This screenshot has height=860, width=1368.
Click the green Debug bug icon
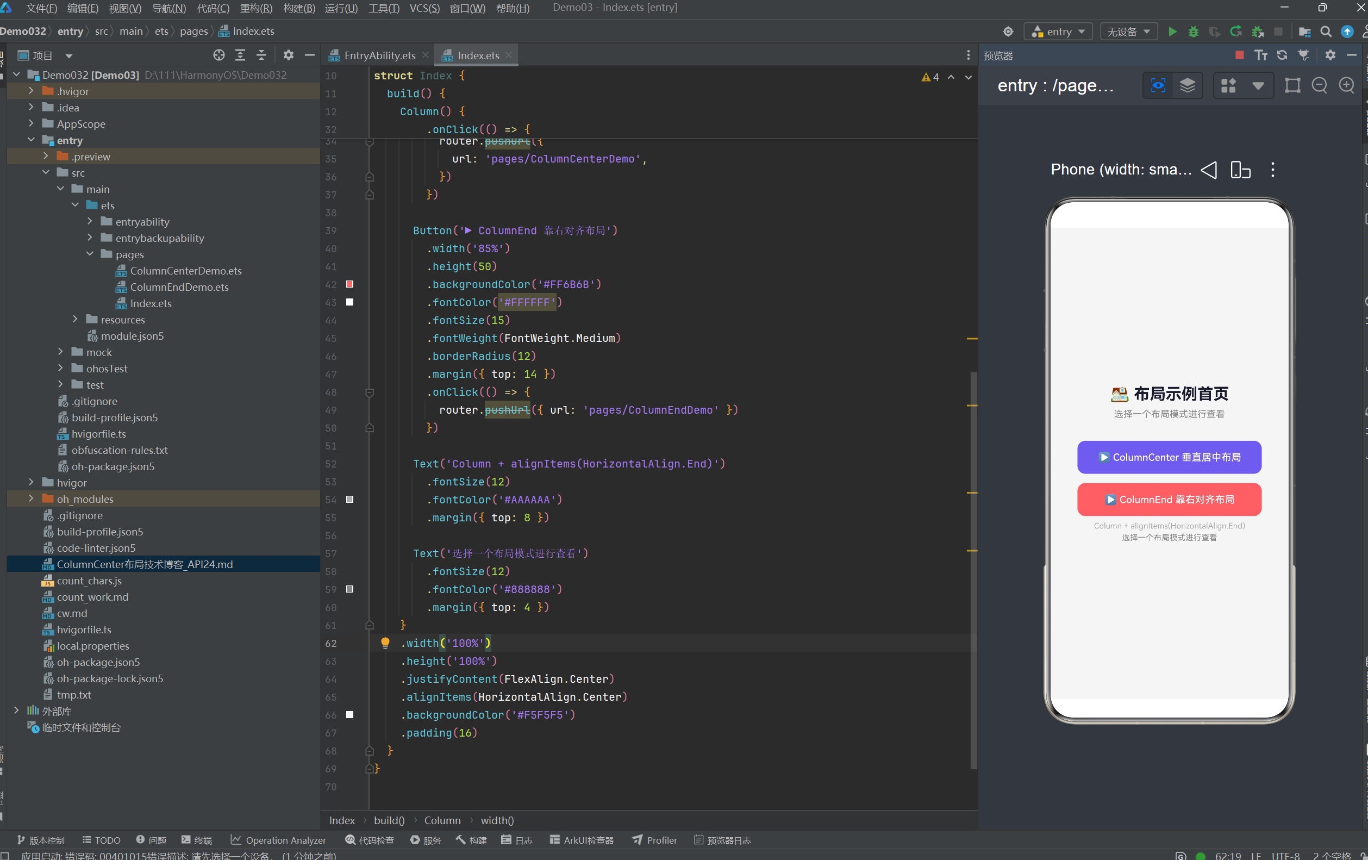point(1193,32)
